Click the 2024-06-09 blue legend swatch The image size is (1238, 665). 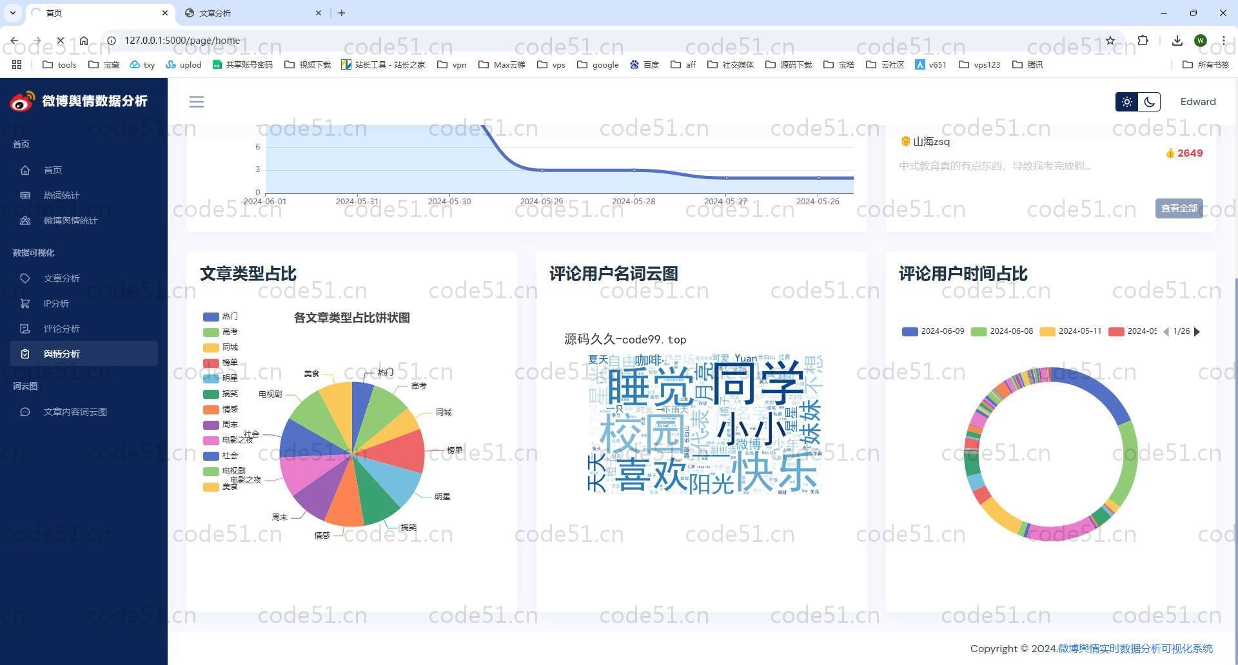(909, 332)
